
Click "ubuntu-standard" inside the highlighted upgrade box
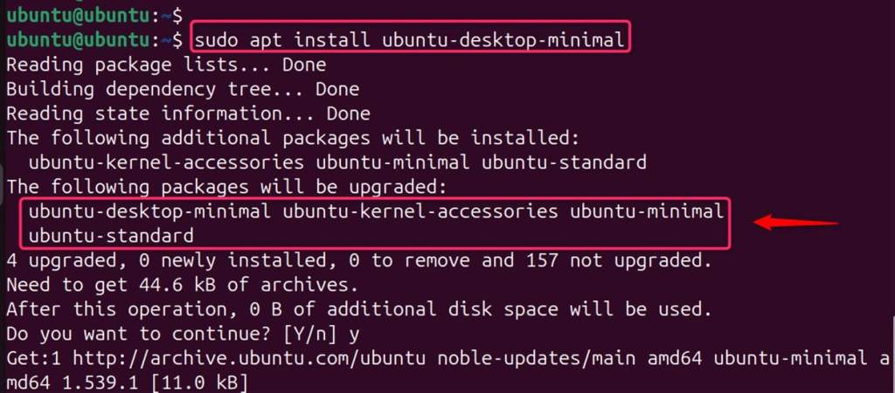[x=111, y=236]
